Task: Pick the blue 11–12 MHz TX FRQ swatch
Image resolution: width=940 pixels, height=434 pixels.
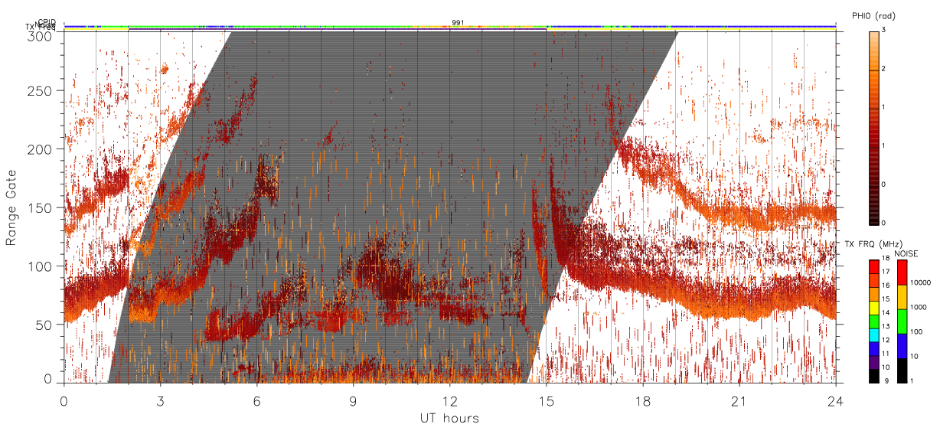Action: point(874,348)
